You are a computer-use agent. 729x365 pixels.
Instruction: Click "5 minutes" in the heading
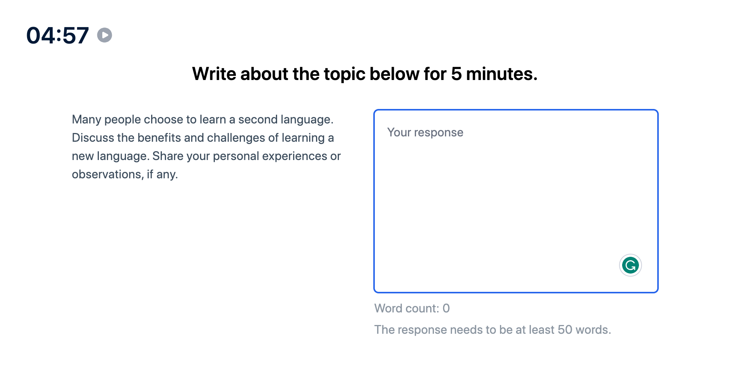(494, 74)
